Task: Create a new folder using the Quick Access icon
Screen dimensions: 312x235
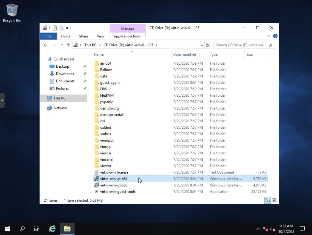Action: (x=61, y=28)
